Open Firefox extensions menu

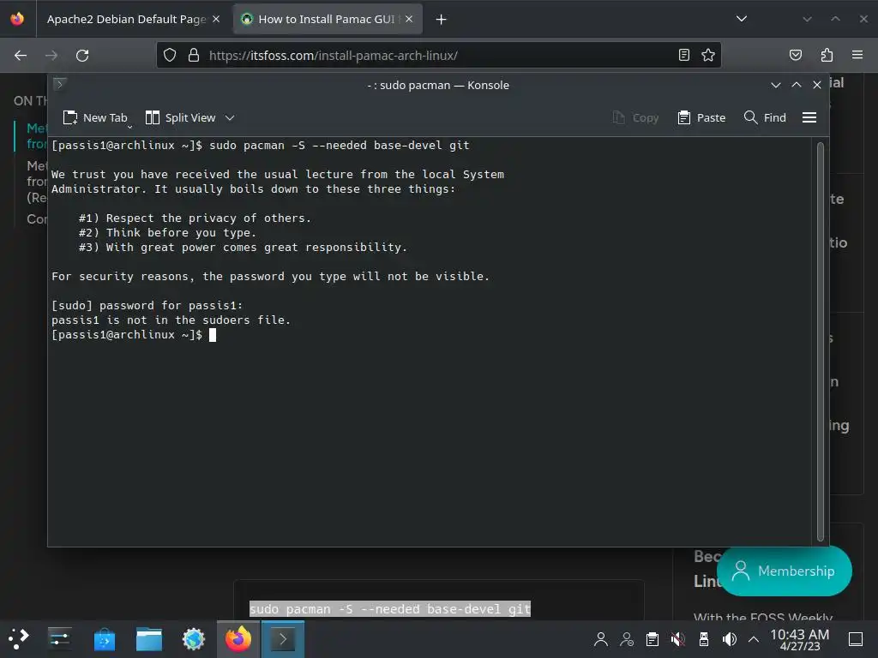tap(827, 55)
